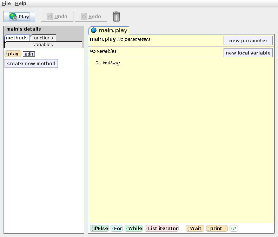Click the Undo arrow button

tap(57, 17)
